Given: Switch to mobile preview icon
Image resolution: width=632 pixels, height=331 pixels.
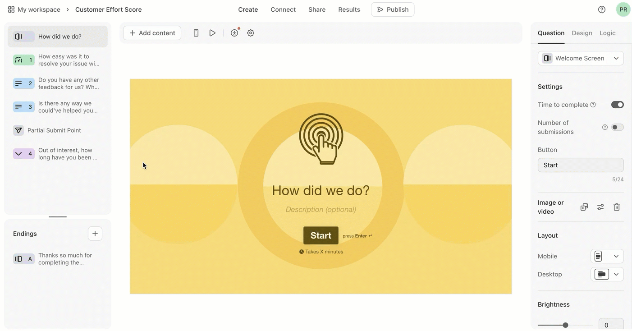Looking at the screenshot, I should 196,33.
